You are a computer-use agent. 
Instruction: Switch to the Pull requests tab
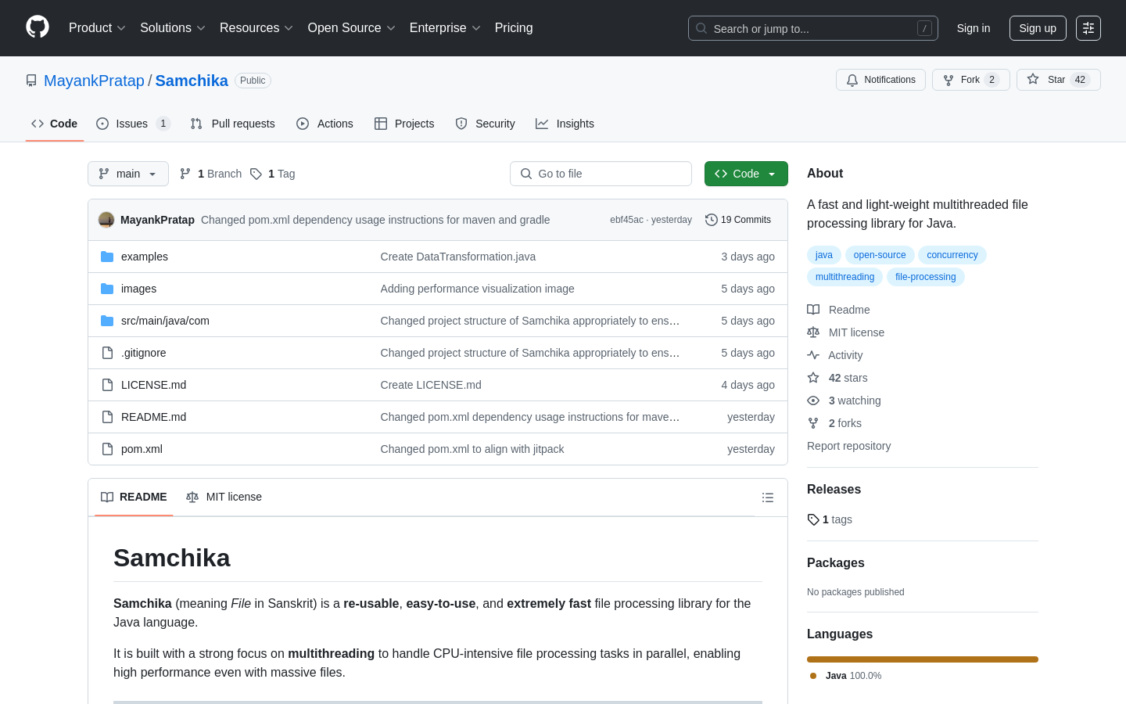pyautogui.click(x=233, y=124)
